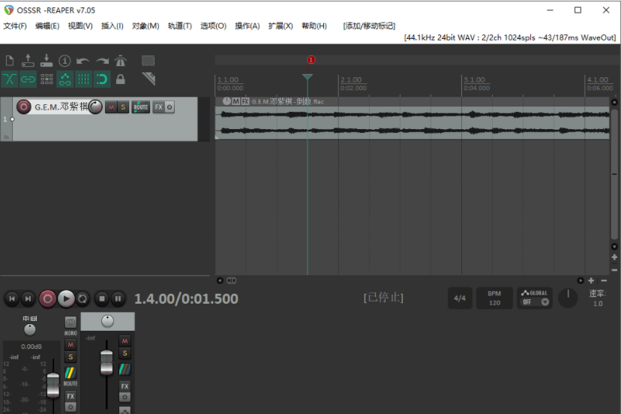Open the 轨道(T) menu
Image resolution: width=621 pixels, height=414 pixels.
[x=179, y=25]
